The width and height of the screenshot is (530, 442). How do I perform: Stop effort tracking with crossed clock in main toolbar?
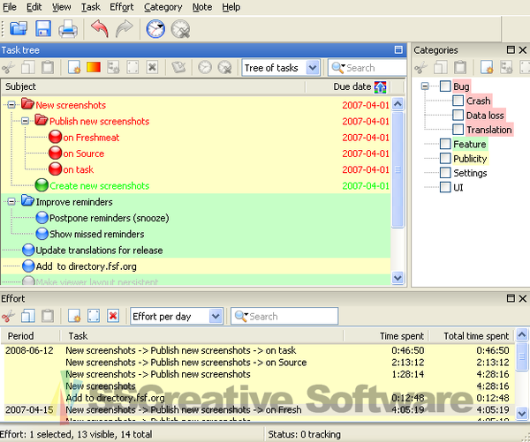coord(180,29)
